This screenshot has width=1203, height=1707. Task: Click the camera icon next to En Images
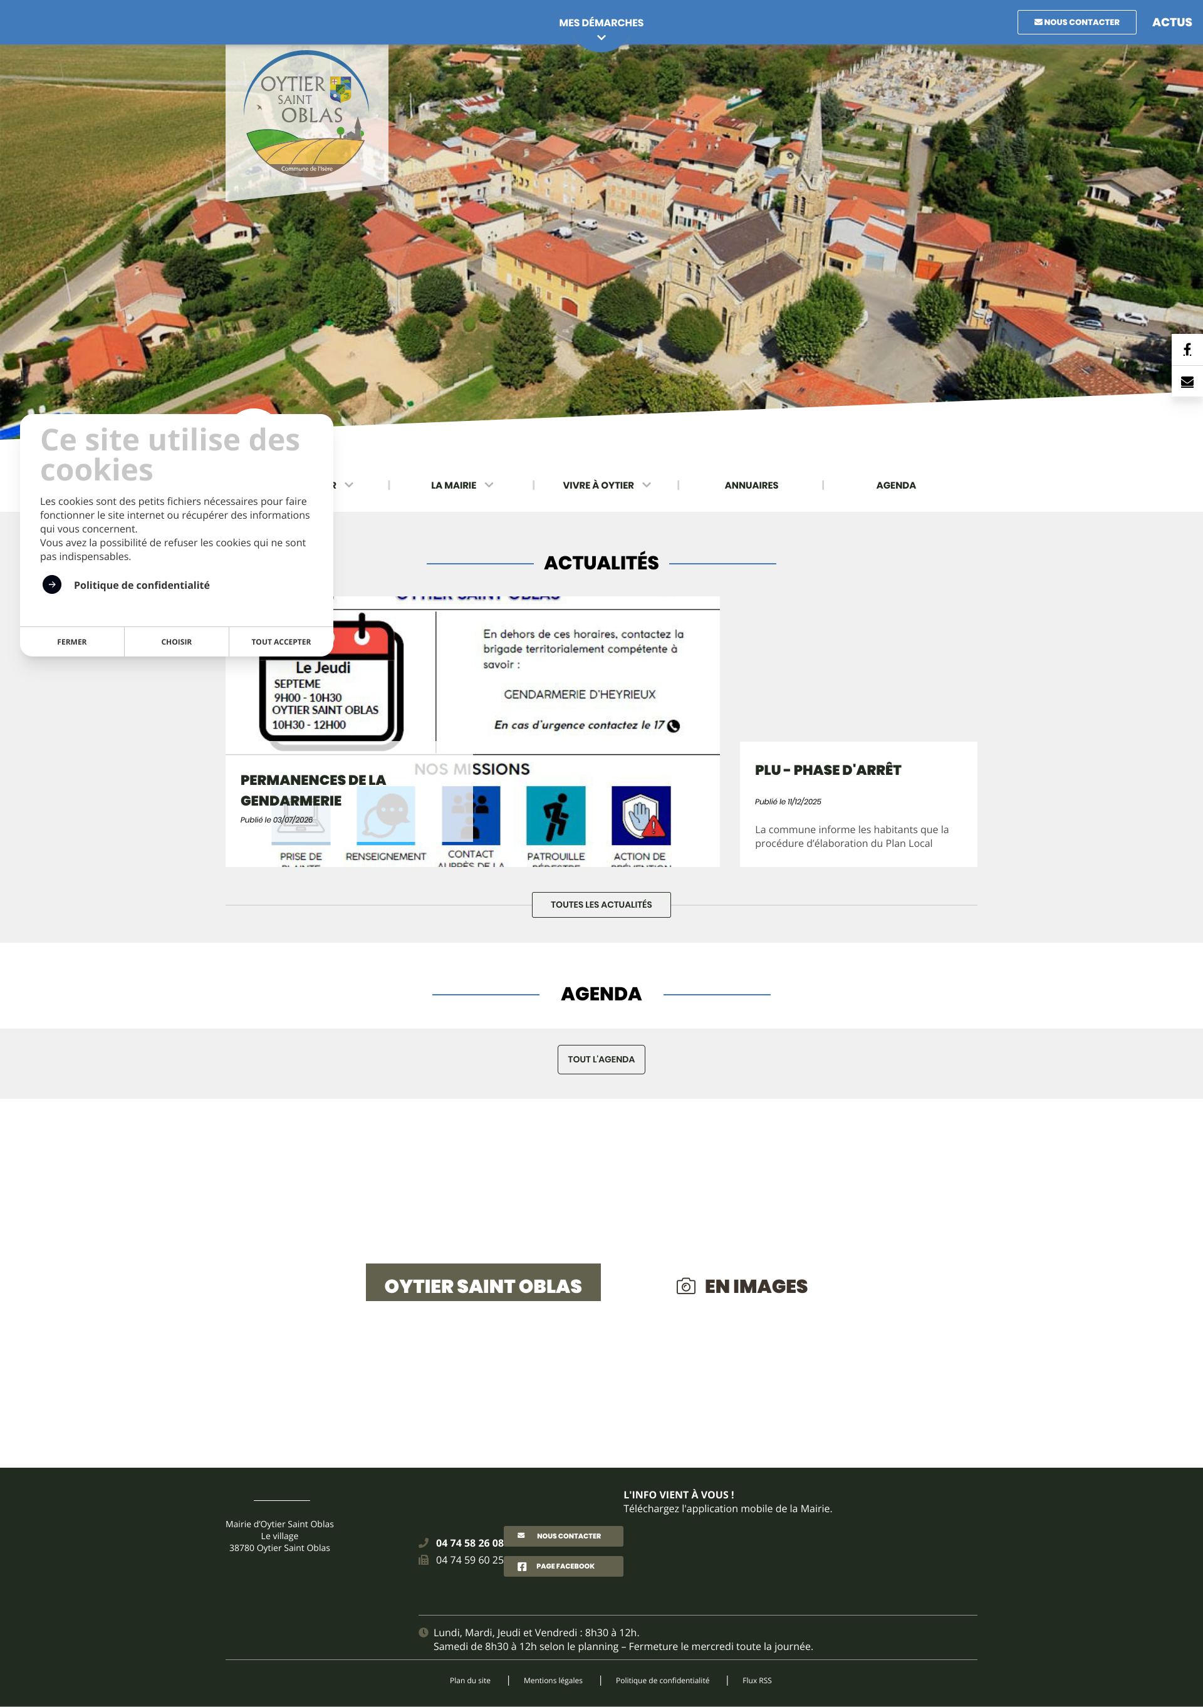(x=685, y=1286)
